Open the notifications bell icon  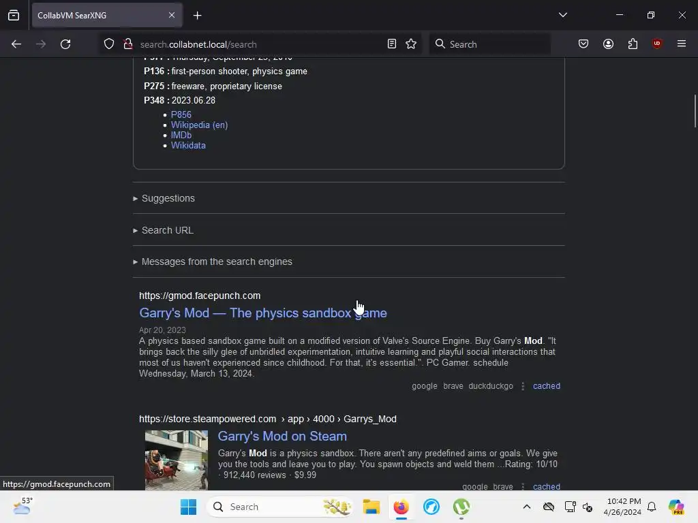click(x=652, y=507)
